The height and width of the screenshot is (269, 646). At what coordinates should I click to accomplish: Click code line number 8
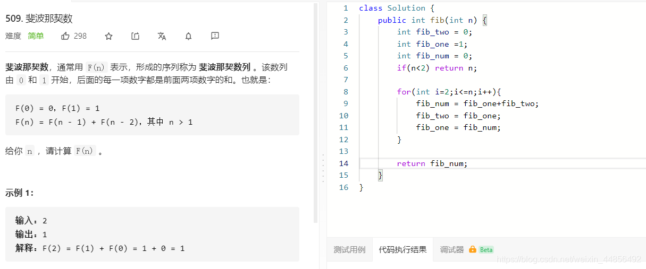(x=346, y=92)
